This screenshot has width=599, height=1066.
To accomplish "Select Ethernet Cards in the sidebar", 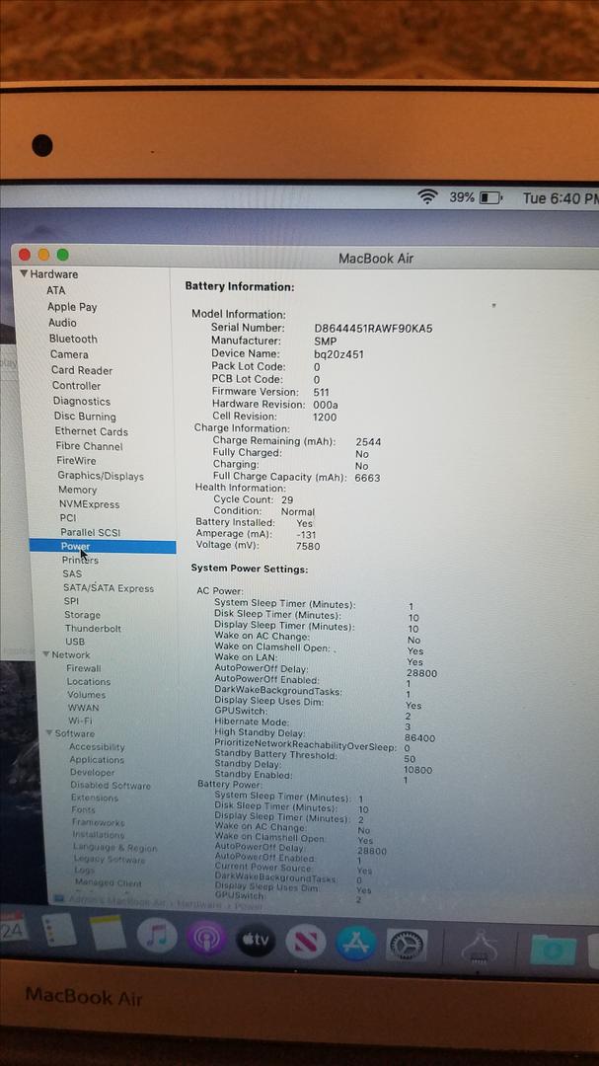I will pos(91,431).
